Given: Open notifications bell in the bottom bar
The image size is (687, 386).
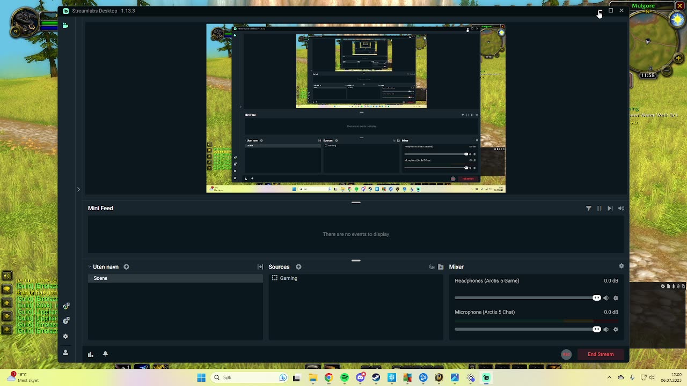Looking at the screenshot, I should point(105,354).
